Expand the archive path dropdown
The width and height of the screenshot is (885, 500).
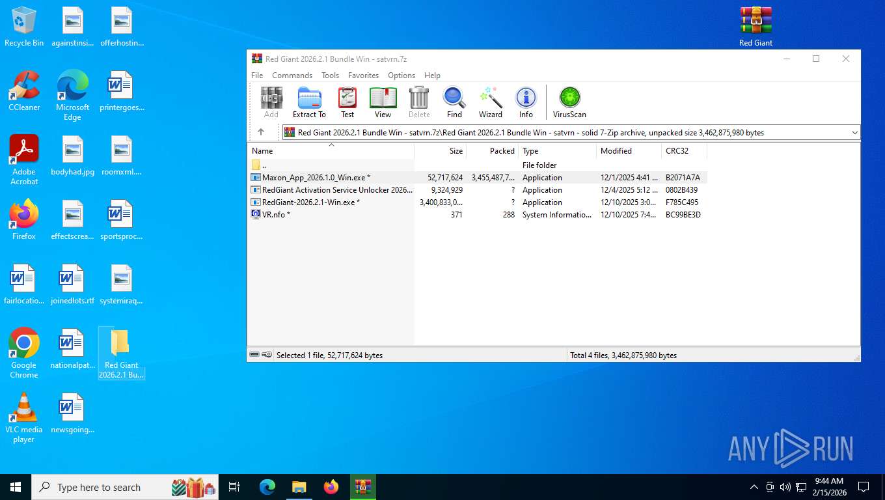pos(854,132)
